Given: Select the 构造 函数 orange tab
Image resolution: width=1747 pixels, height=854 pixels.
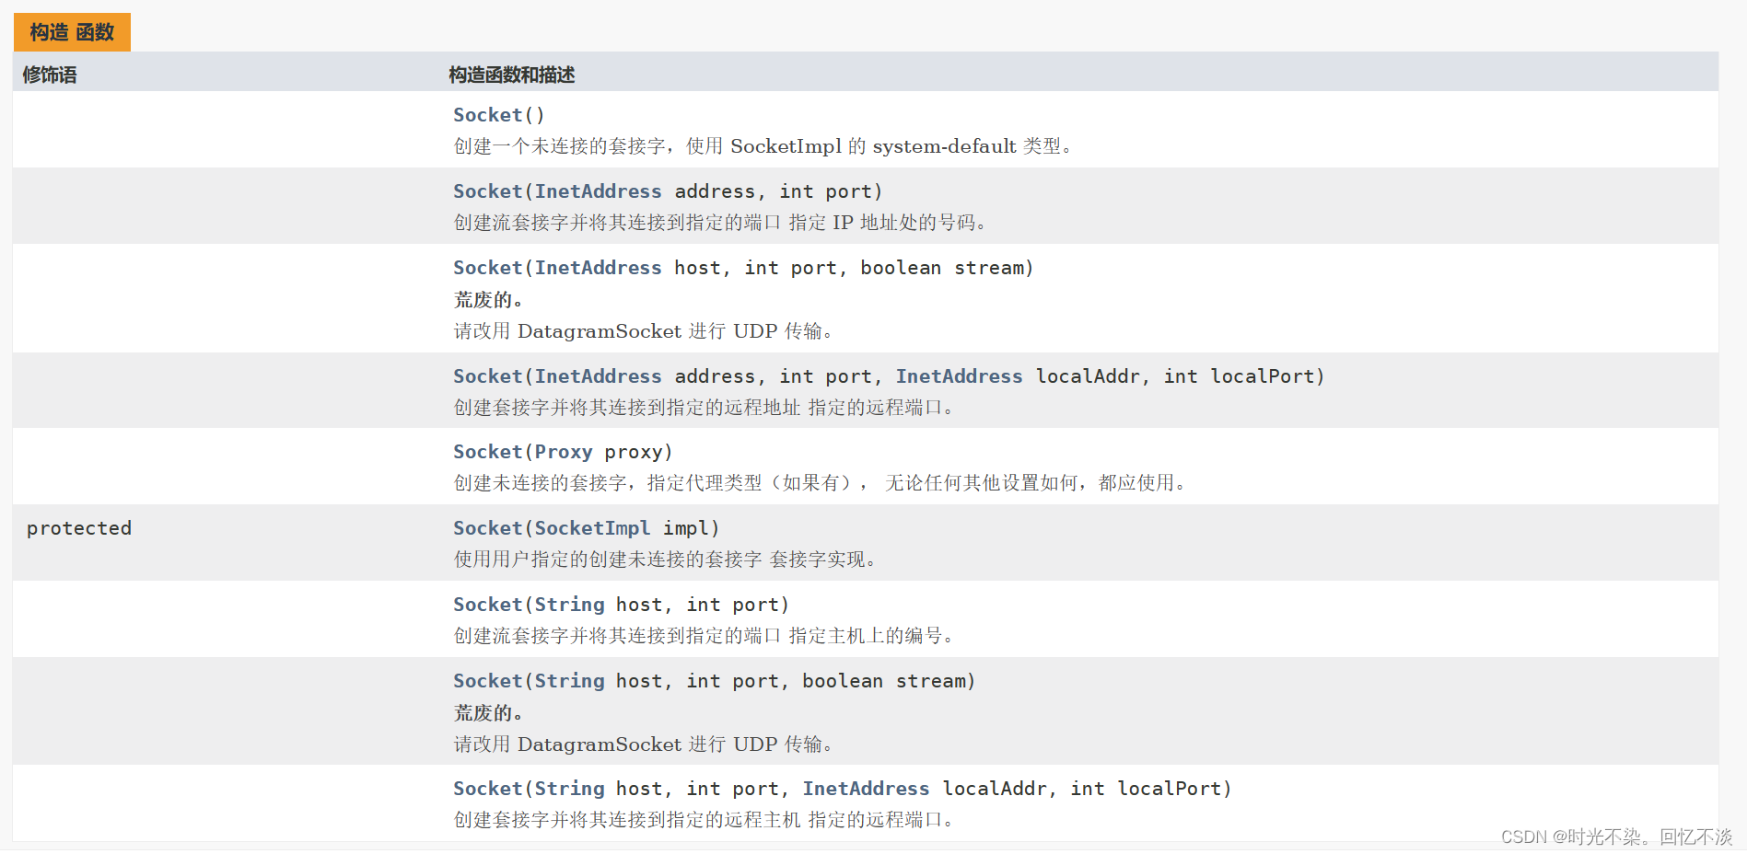Looking at the screenshot, I should (72, 32).
